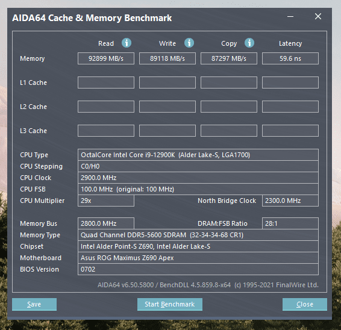Close the window with the X icon
Screen dimensions: 341x330
point(318,16)
